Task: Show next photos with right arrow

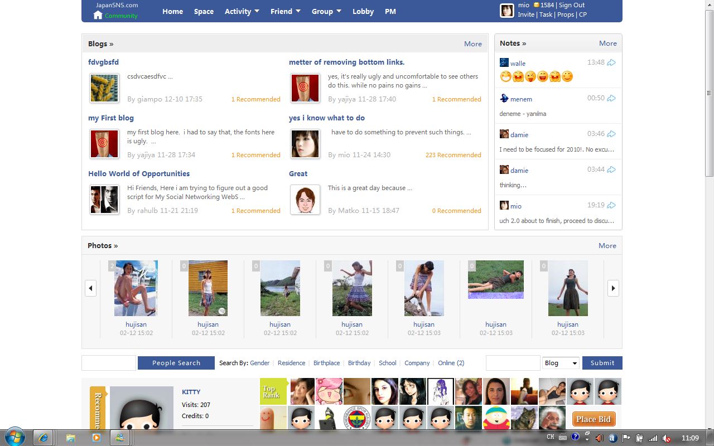Action: pos(613,288)
